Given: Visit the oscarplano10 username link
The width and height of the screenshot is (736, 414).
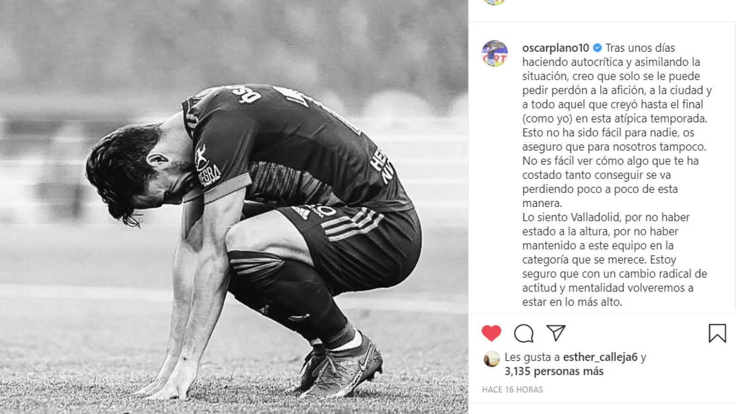Looking at the screenshot, I should click(x=556, y=48).
